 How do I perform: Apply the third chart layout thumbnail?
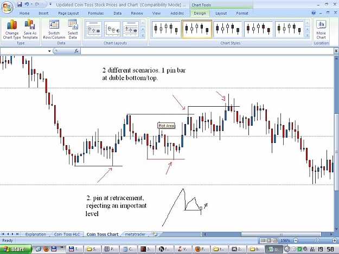[131, 29]
